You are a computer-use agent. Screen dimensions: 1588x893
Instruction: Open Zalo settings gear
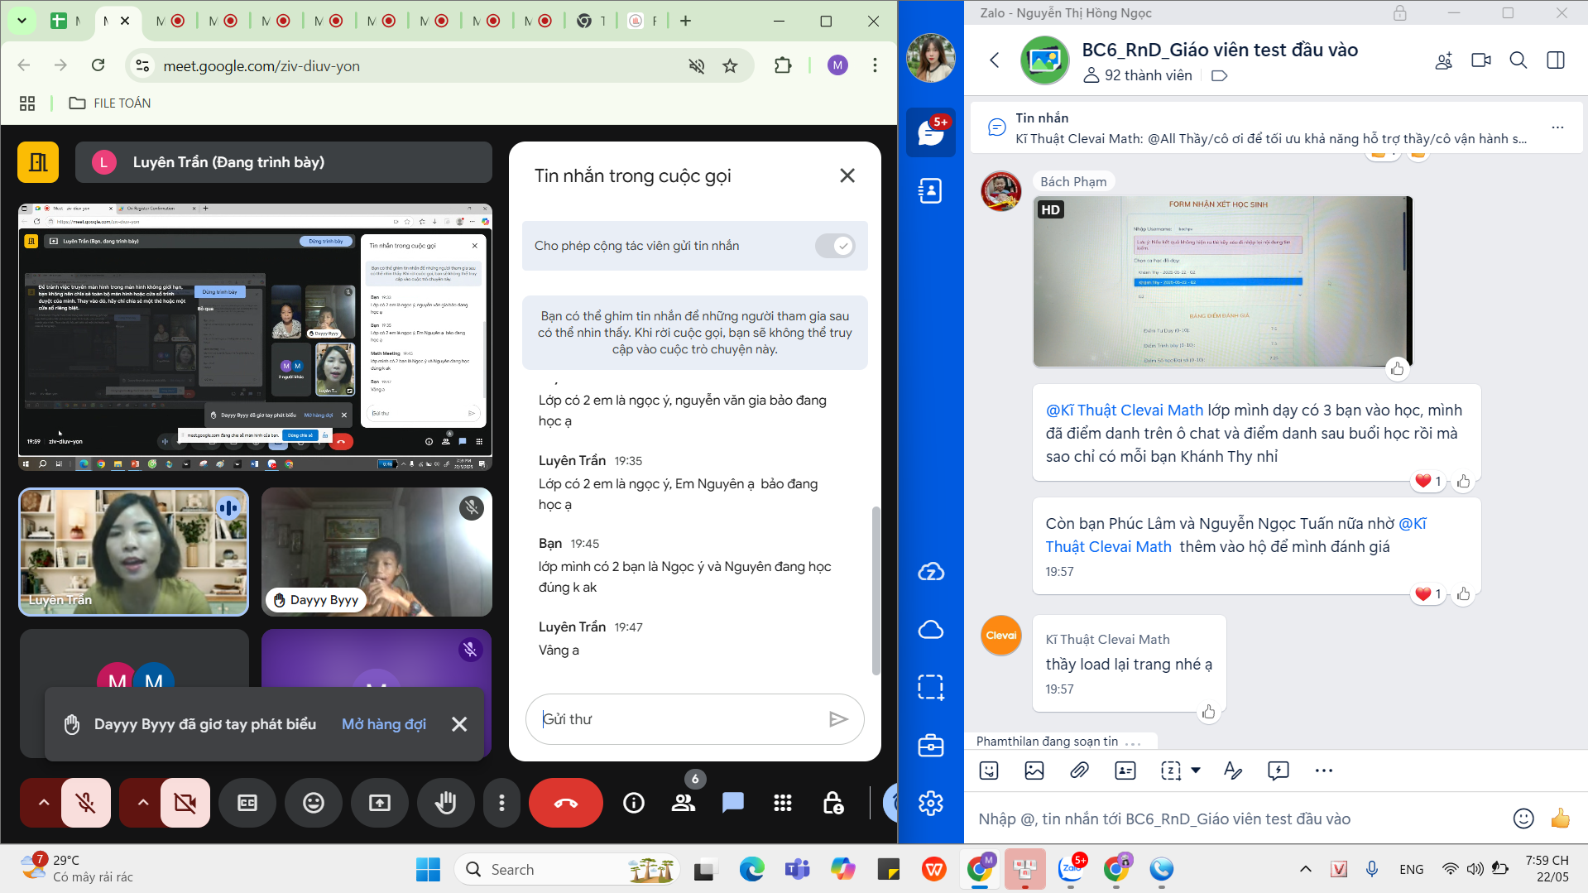coord(931,803)
